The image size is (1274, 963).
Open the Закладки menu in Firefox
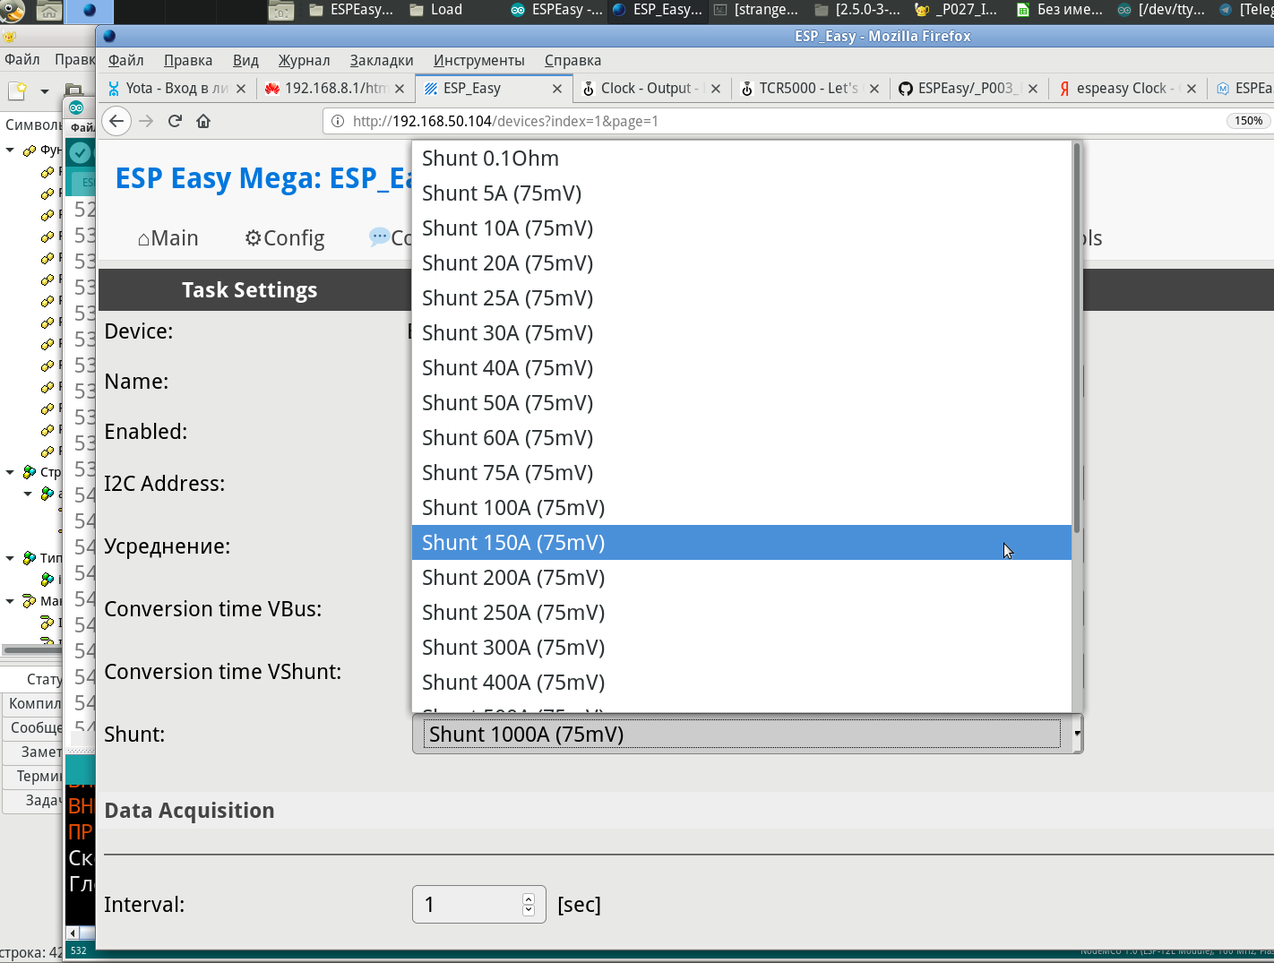point(382,61)
